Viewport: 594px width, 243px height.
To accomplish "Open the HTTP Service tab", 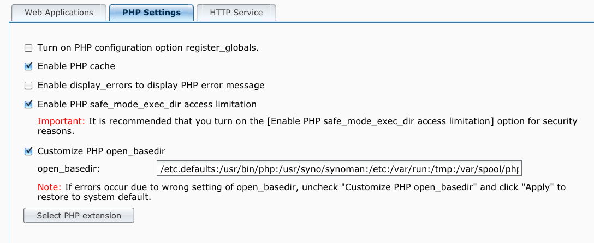I will tap(236, 13).
